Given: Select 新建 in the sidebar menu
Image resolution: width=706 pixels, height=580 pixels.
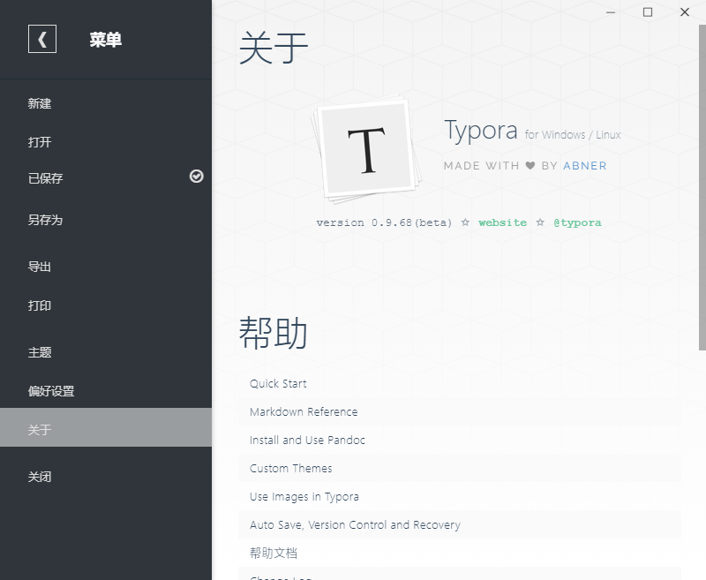Looking at the screenshot, I should pyautogui.click(x=106, y=103).
